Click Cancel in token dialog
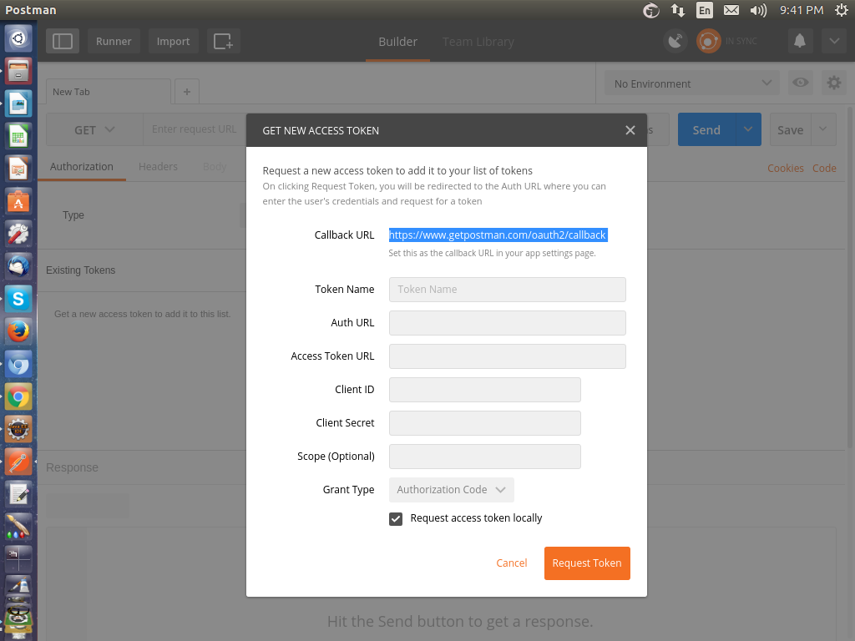This screenshot has height=641, width=855. point(512,563)
